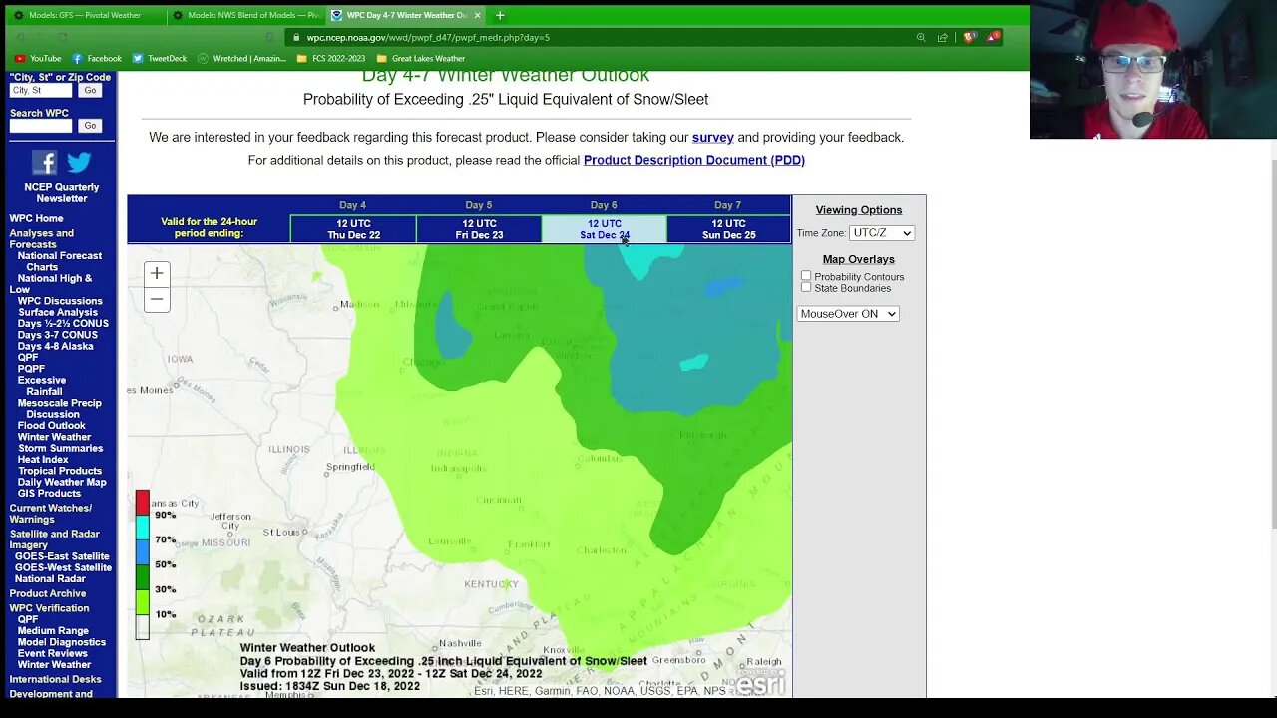This screenshot has width=1277, height=718.
Task: Open the Wretched | Amazon bookmark
Action: point(241,58)
